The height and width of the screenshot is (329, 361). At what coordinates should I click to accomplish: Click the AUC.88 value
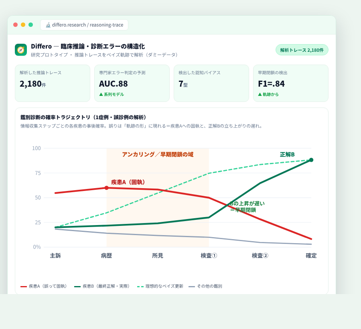(x=113, y=84)
